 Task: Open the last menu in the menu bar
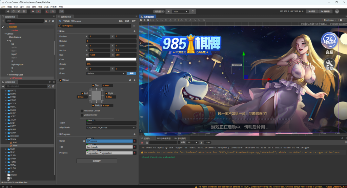(61, 7)
